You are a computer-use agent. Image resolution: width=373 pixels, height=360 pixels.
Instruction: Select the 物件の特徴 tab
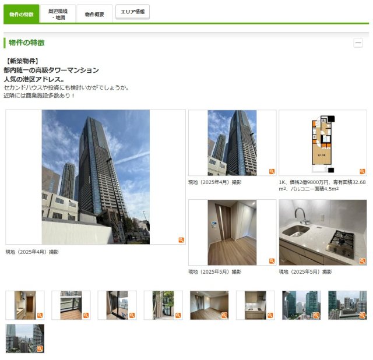(22, 14)
